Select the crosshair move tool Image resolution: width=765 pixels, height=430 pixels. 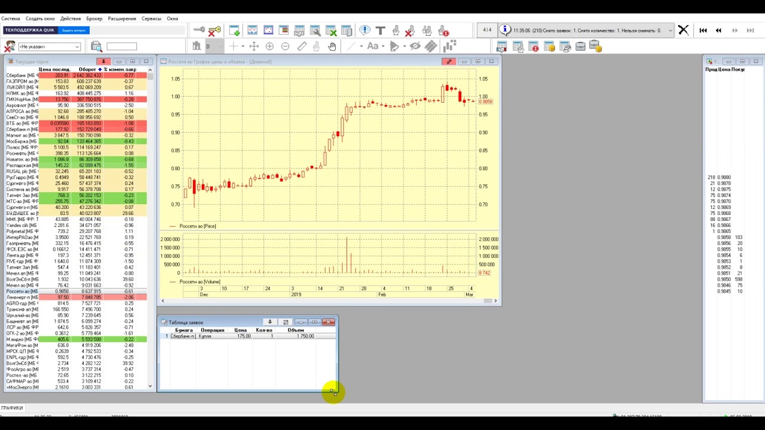point(254,47)
